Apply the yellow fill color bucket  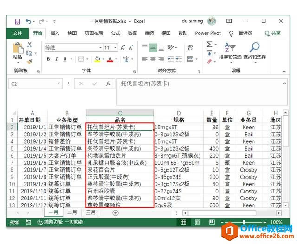tap(97, 59)
